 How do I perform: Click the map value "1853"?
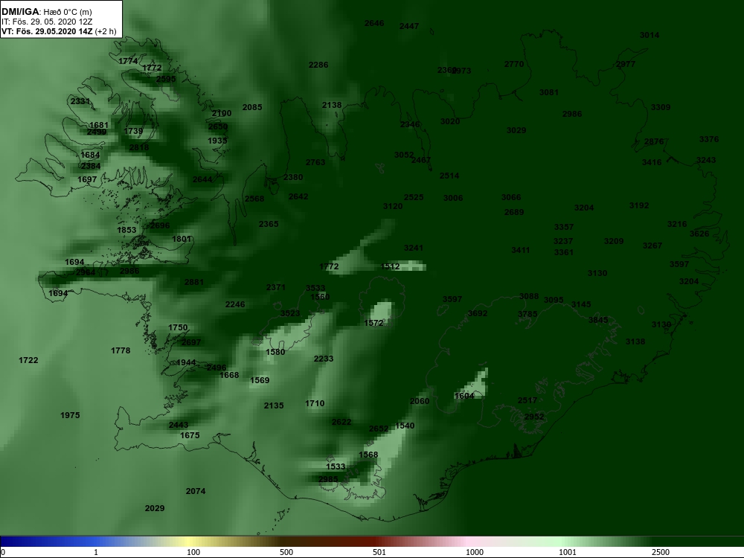126,230
